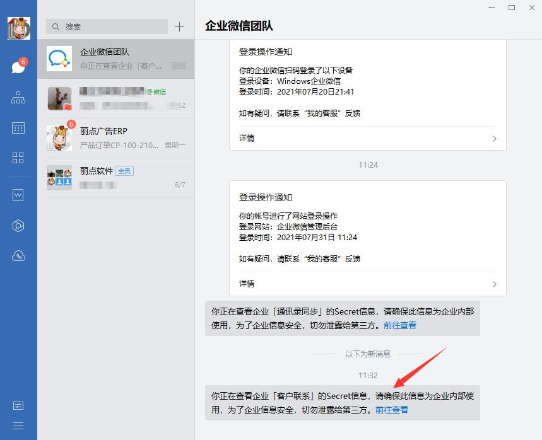Click 登录操作通知 title on the 11:24 card
This screenshot has width=542, height=440.
click(x=266, y=197)
